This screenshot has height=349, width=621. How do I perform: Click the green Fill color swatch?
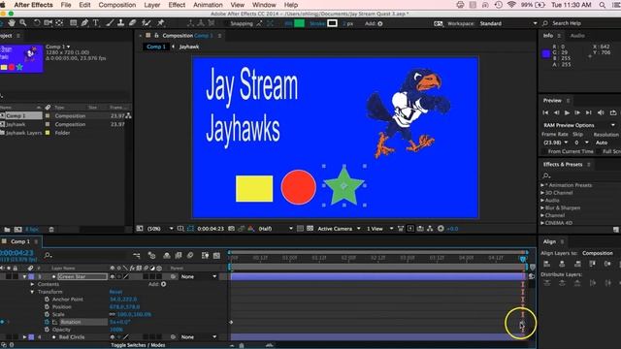(300, 23)
